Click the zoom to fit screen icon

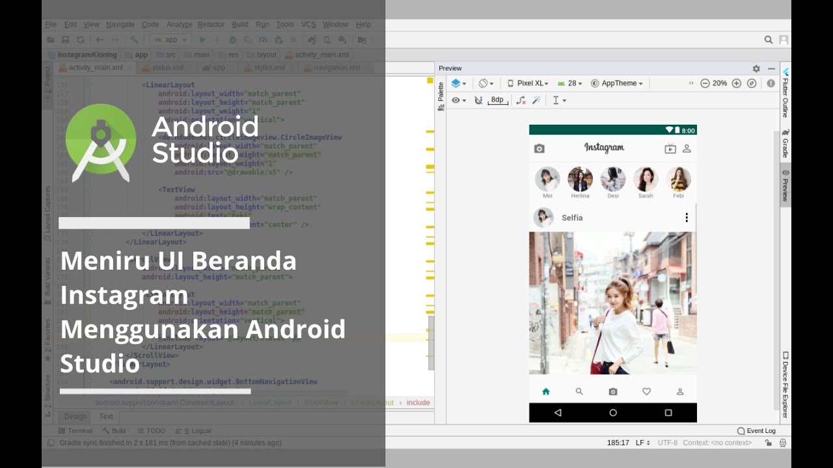click(x=752, y=83)
